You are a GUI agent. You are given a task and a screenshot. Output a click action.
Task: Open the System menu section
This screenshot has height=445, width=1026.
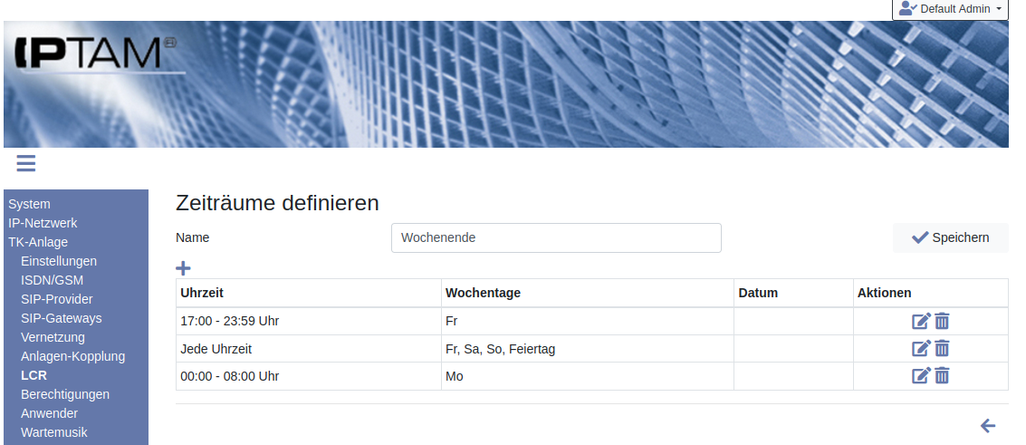[29, 204]
